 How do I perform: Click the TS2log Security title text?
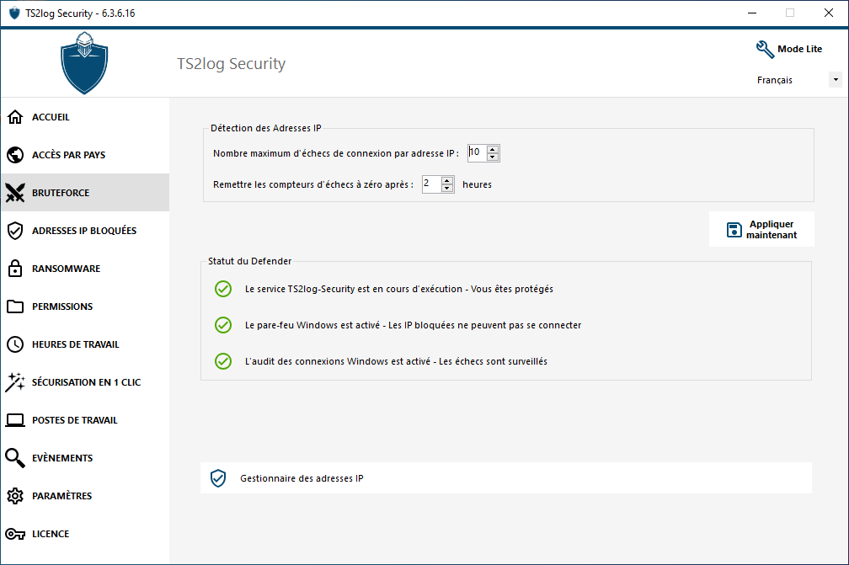tap(231, 64)
